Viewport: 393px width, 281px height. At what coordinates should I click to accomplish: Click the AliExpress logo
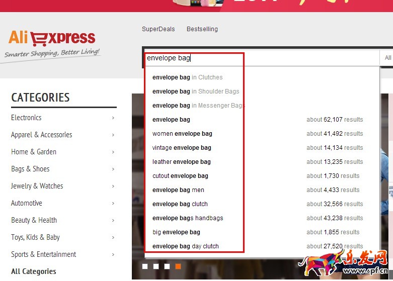tap(52, 39)
